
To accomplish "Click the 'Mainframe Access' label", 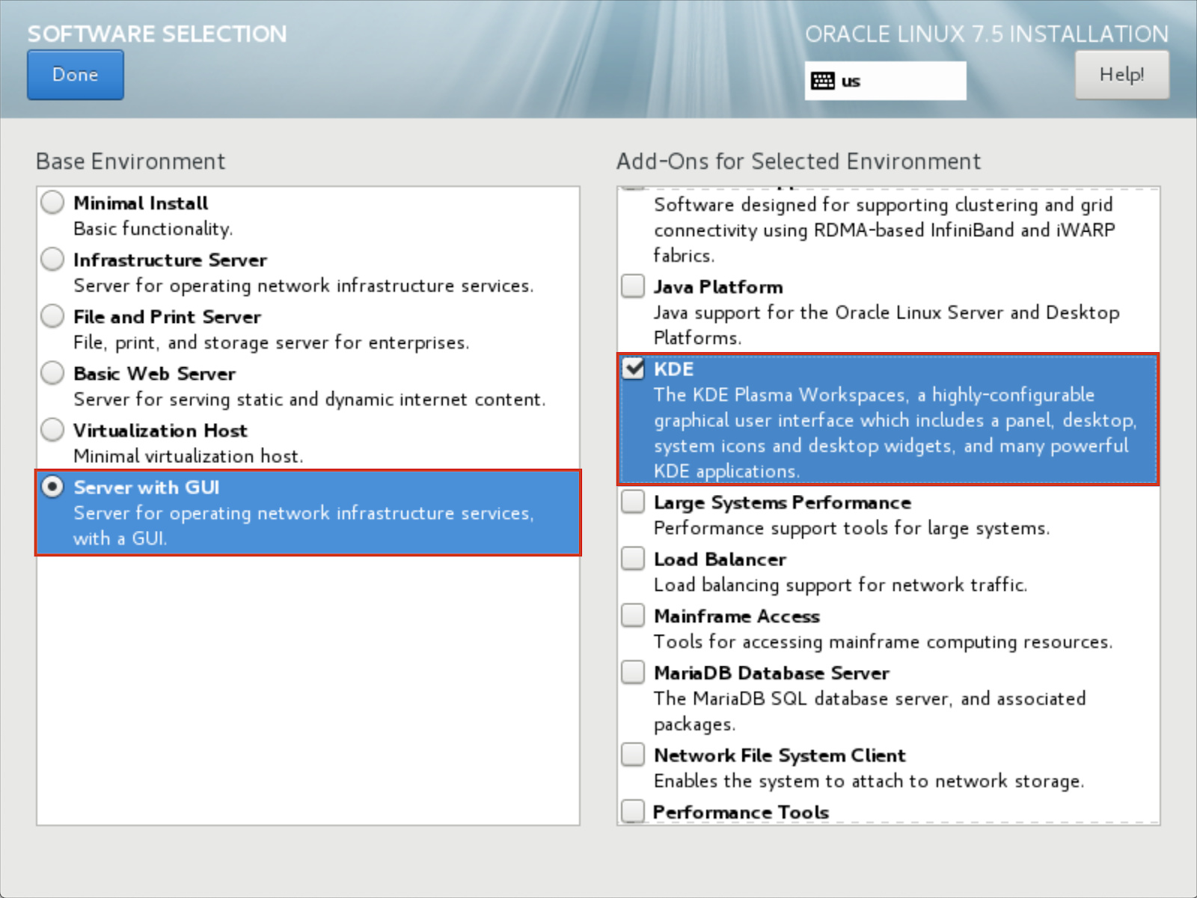I will point(737,616).
